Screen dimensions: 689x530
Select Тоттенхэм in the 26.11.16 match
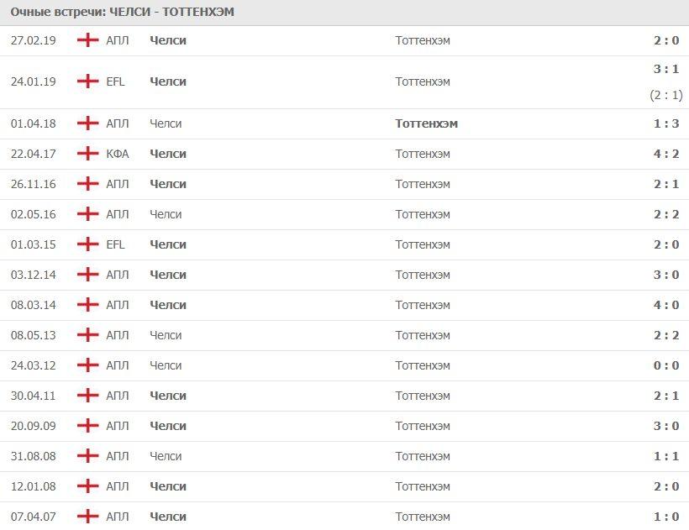pyautogui.click(x=423, y=184)
